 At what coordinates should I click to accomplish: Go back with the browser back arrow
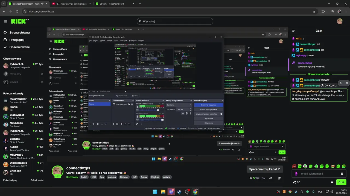coord(4,11)
